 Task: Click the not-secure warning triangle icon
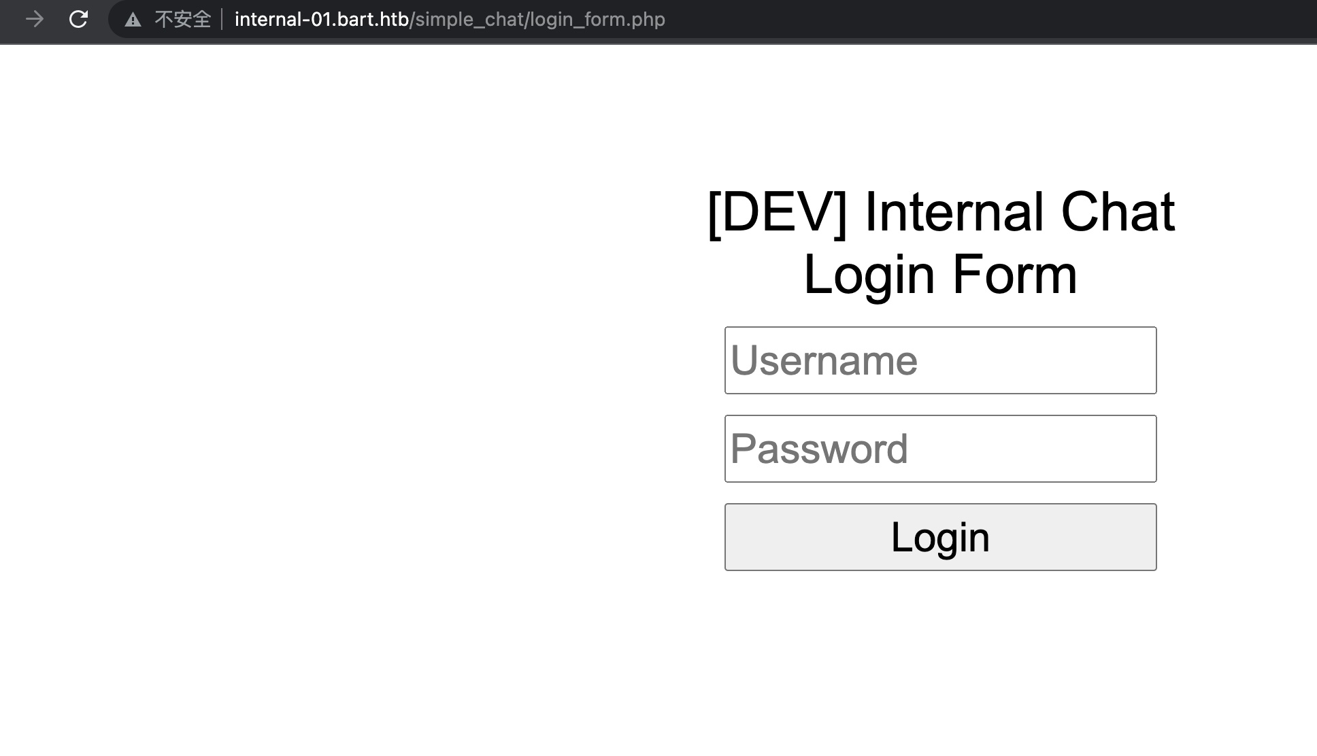click(x=133, y=20)
